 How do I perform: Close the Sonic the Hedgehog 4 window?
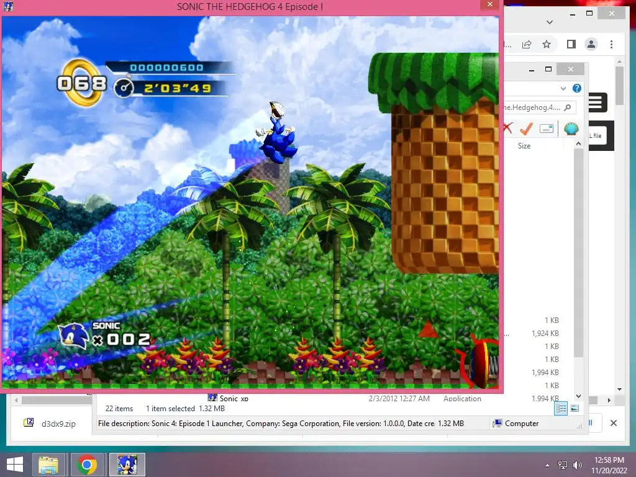pyautogui.click(x=489, y=4)
